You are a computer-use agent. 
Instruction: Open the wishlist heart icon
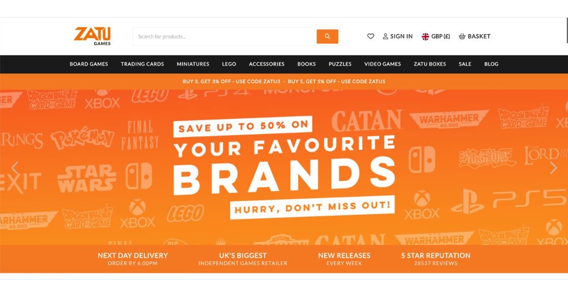[x=371, y=36]
